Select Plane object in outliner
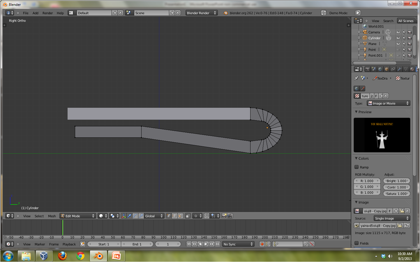The width and height of the screenshot is (420, 262). coord(372,44)
